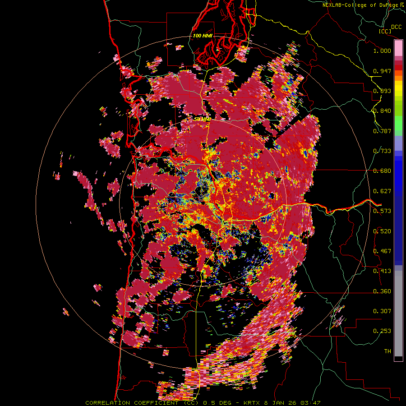Click the TH threshold label on legend
The image size is (406, 406).
388,351
